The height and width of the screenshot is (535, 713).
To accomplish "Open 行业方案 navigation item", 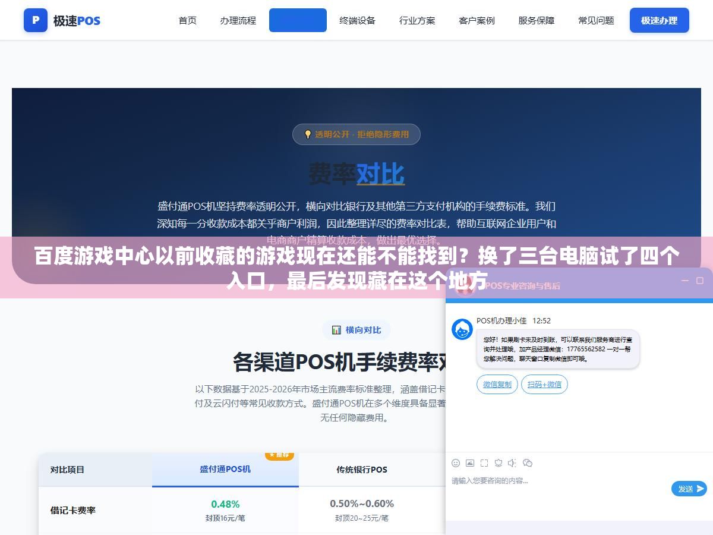I will 417,20.
